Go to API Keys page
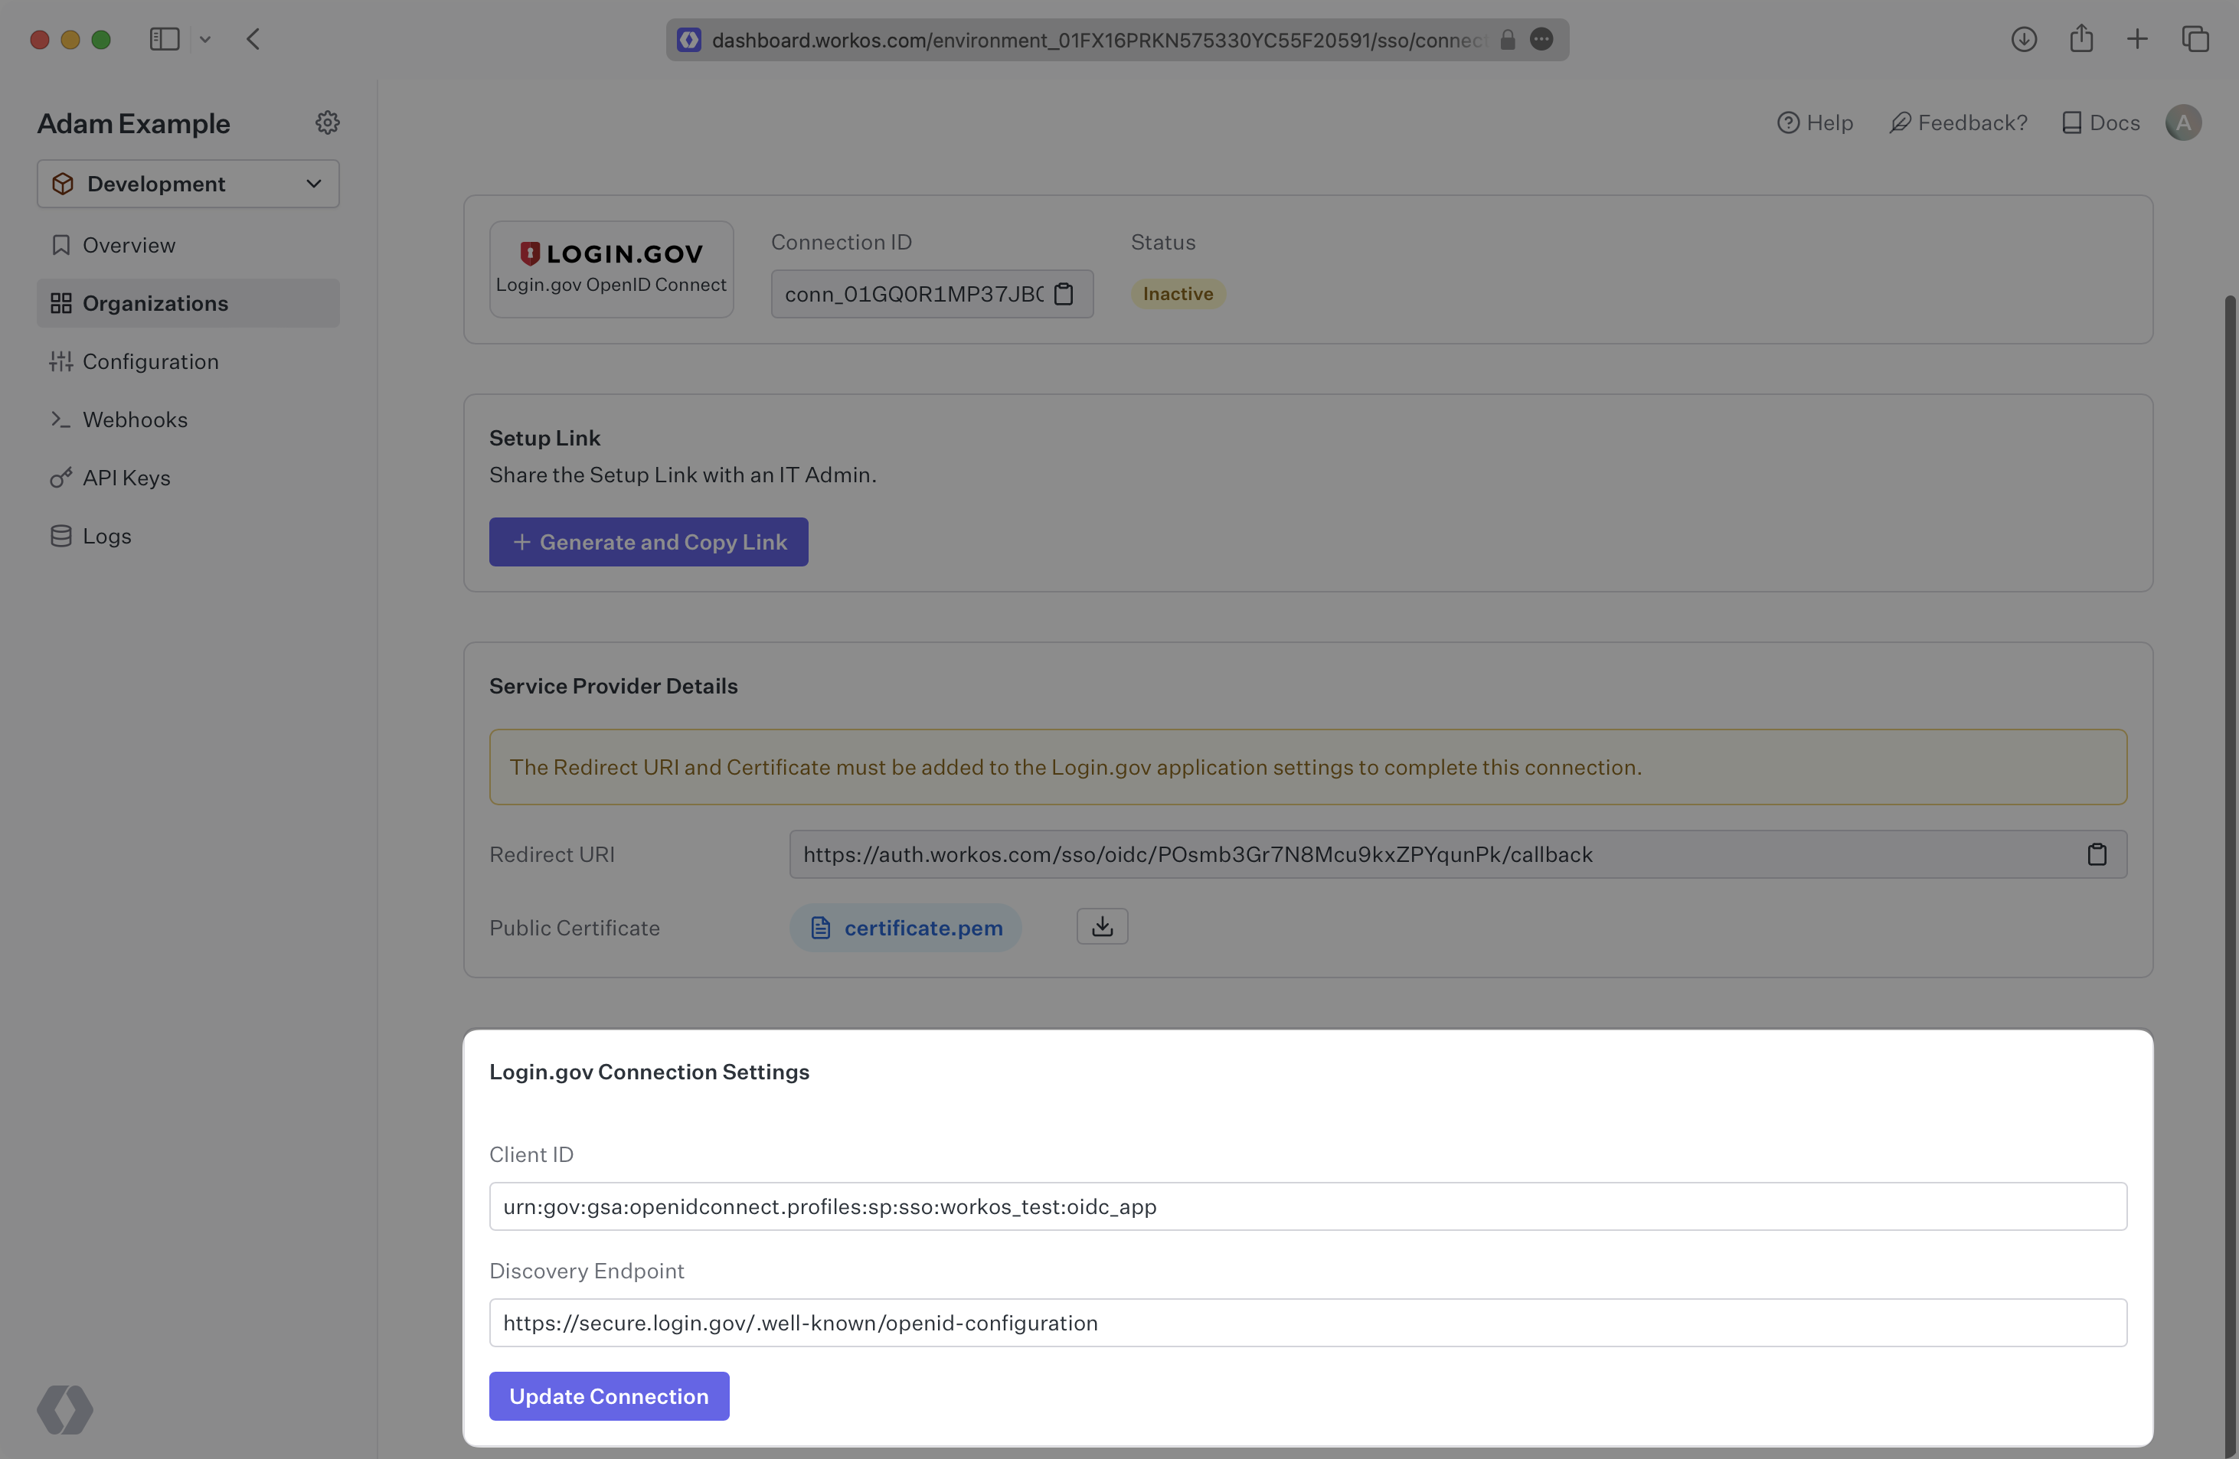The height and width of the screenshot is (1459, 2239). (126, 478)
